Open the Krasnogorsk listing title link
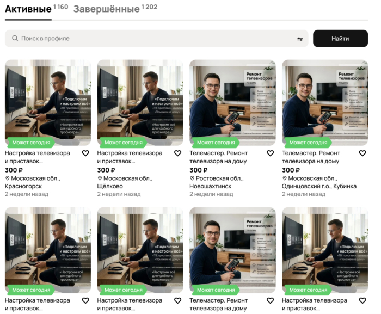 [x=38, y=157]
